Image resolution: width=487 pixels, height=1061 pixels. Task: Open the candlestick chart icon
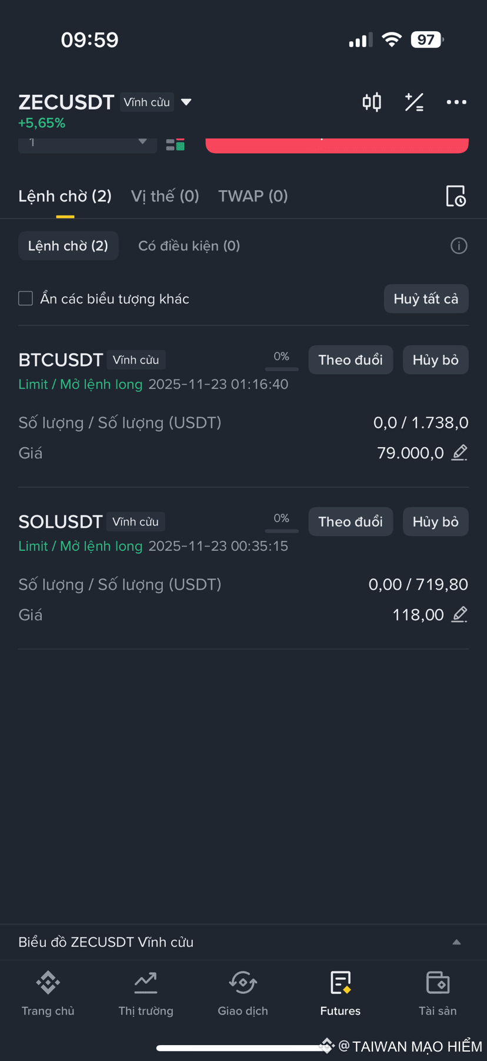coord(372,102)
